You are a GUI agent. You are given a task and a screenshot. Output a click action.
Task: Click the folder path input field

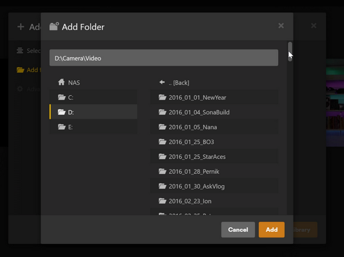(163, 58)
